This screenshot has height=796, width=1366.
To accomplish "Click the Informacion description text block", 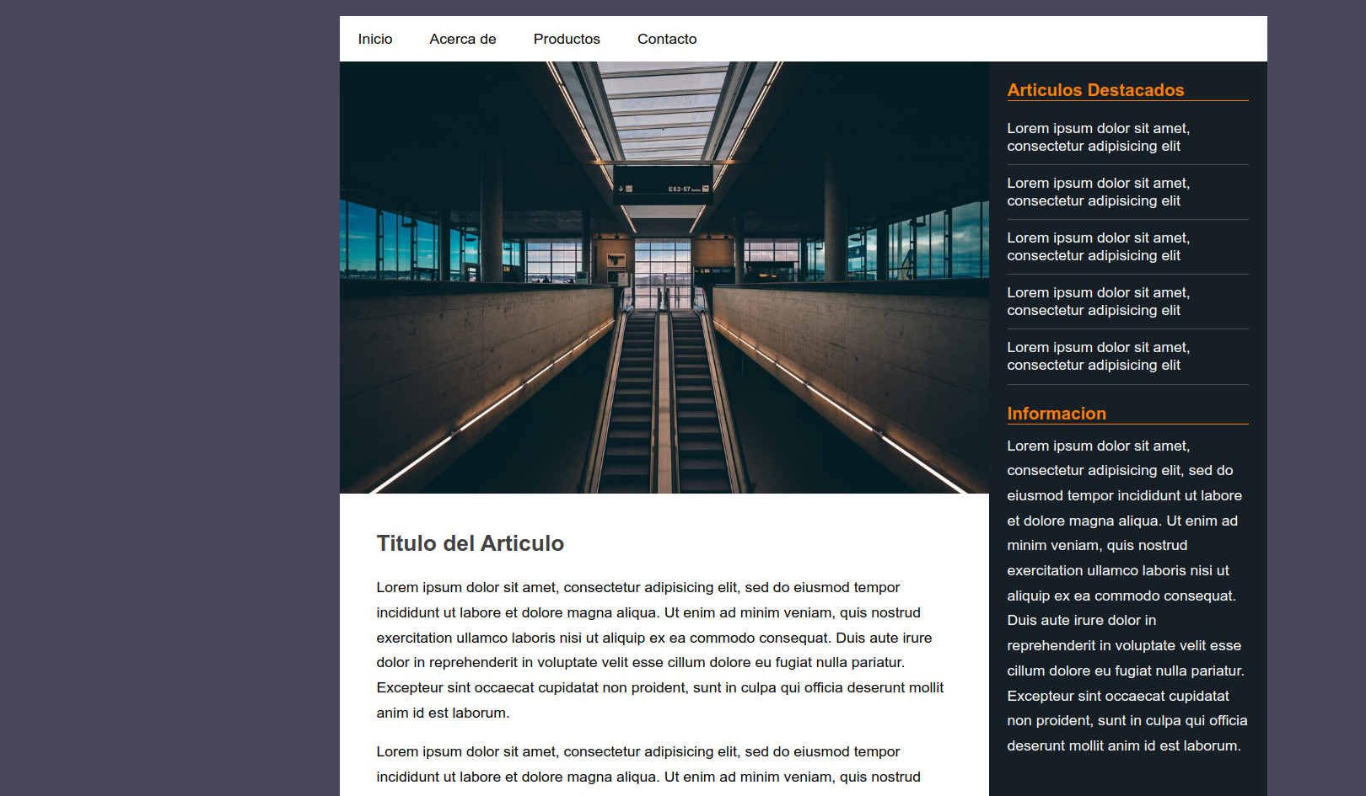I will coord(1124,595).
